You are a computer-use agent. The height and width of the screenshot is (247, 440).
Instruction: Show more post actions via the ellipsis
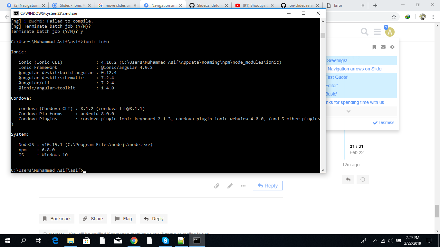click(243, 186)
